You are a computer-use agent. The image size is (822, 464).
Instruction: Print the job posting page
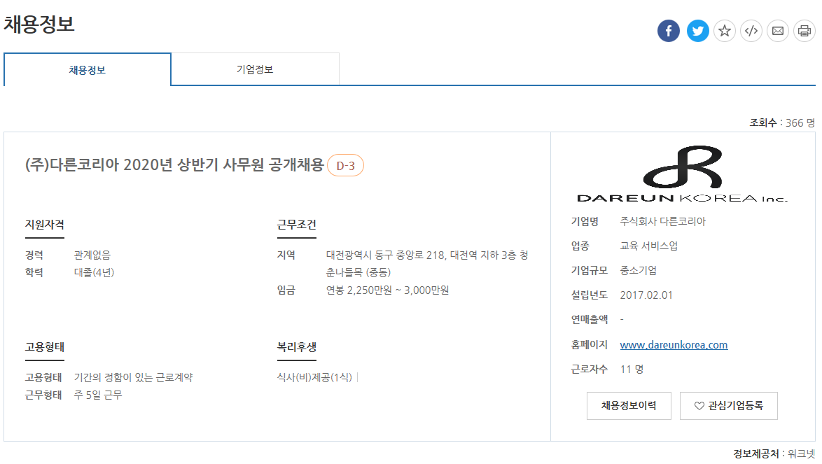804,31
